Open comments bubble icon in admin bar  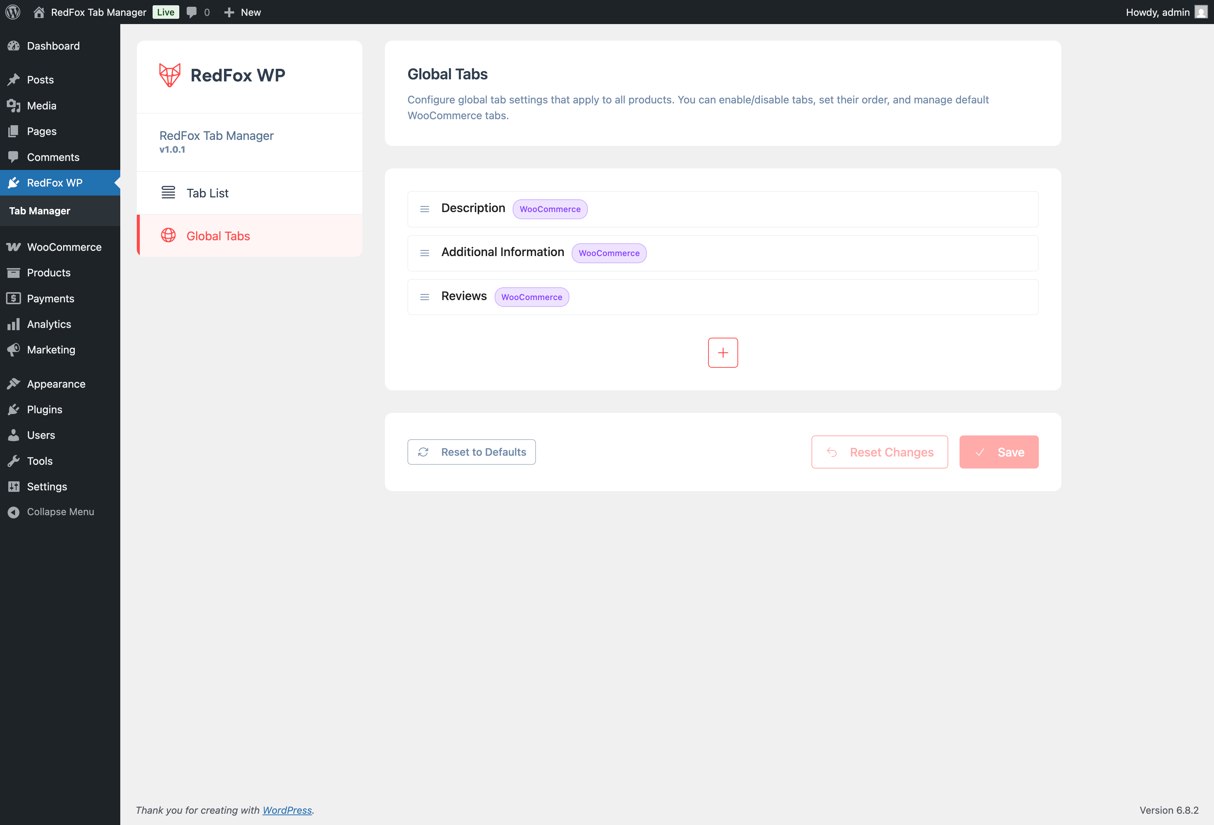click(192, 12)
